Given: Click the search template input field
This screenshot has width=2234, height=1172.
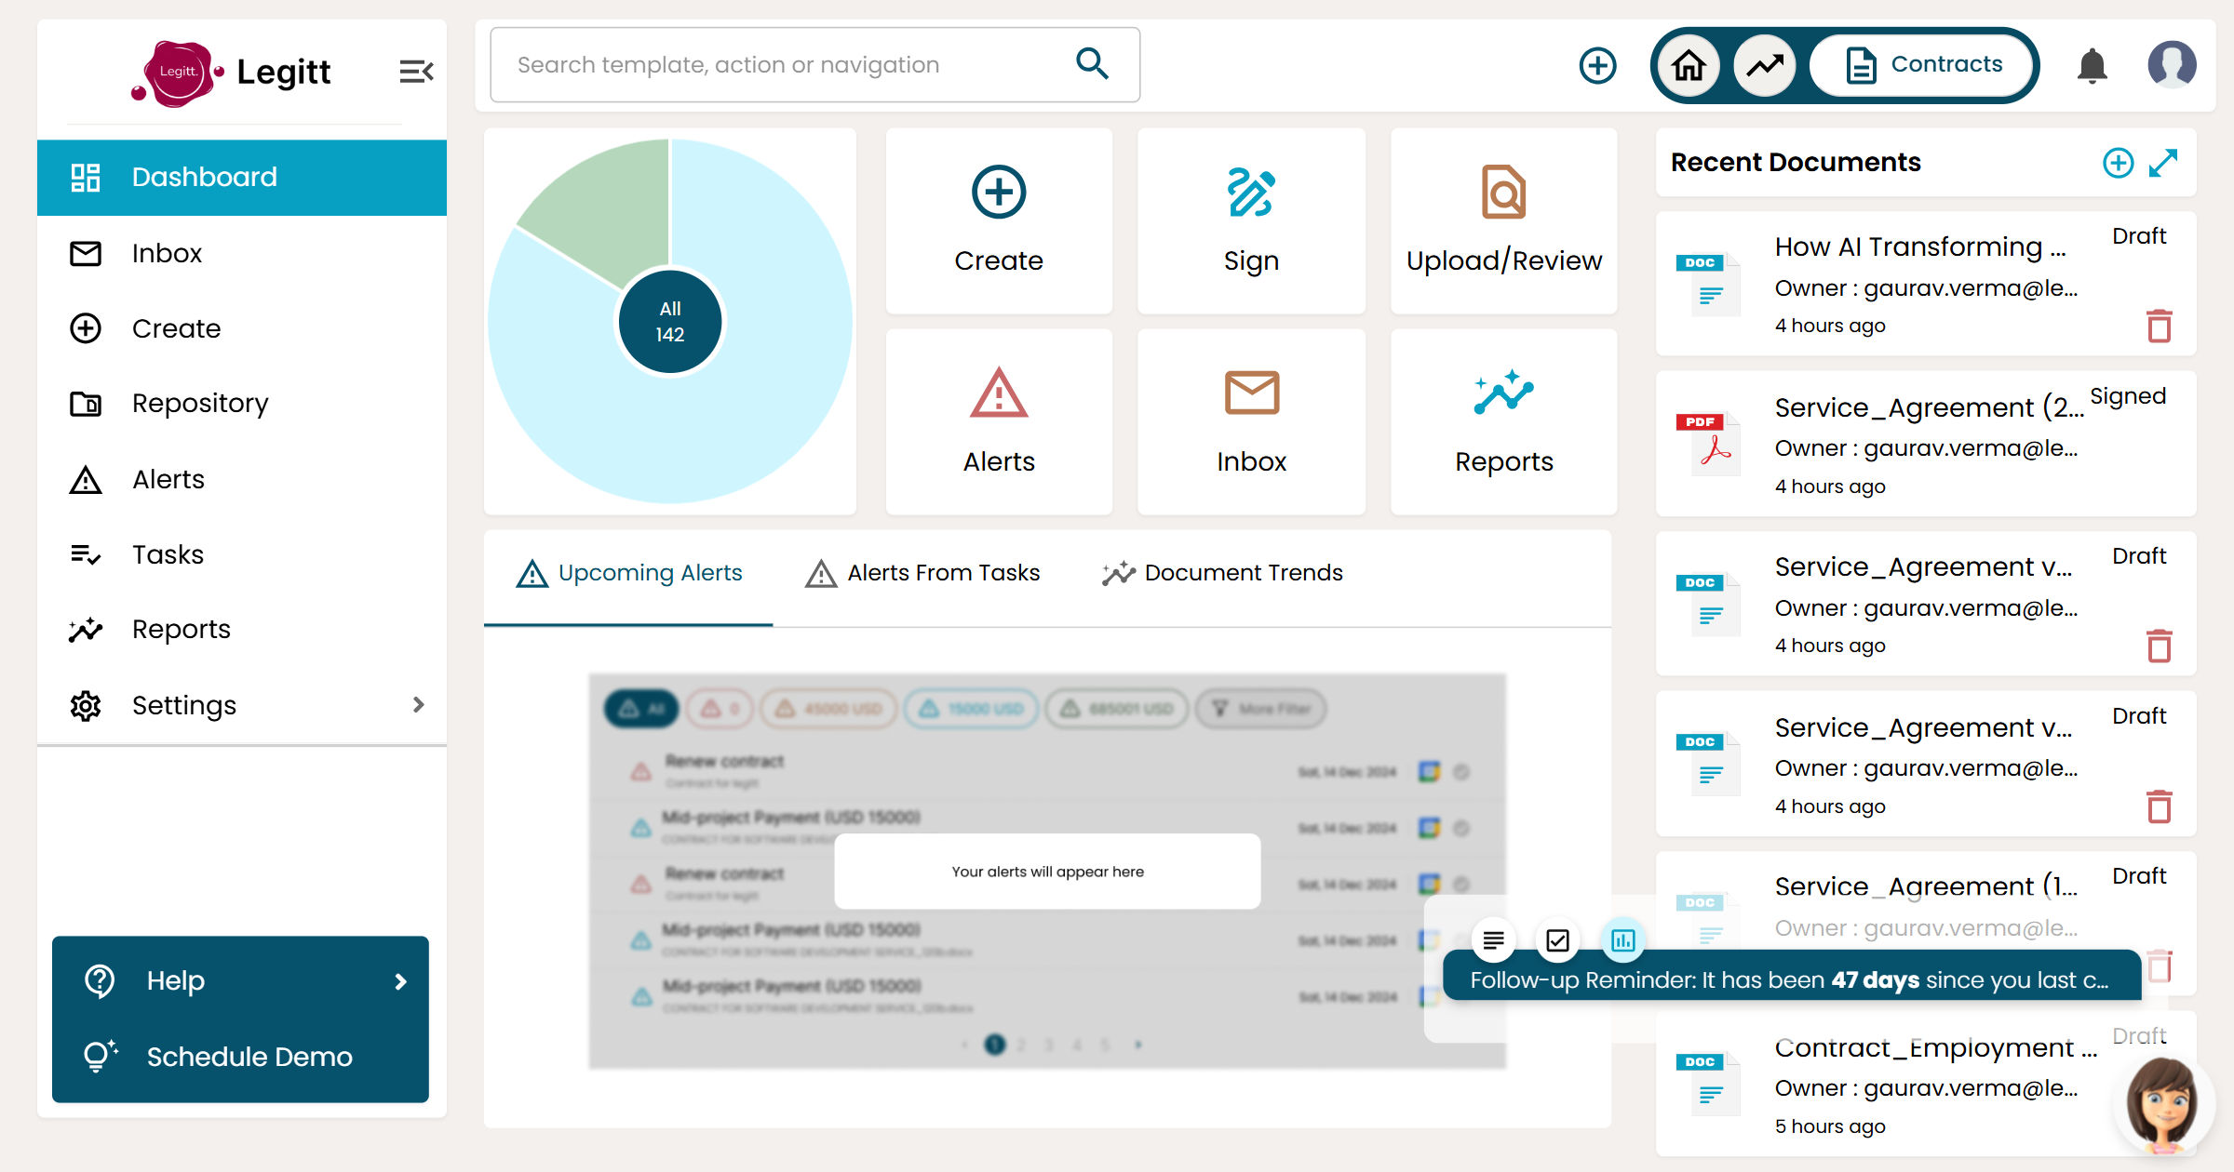Looking at the screenshot, I should pyautogui.click(x=814, y=65).
